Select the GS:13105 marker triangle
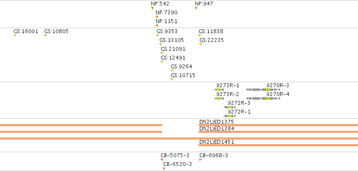 tap(161, 44)
